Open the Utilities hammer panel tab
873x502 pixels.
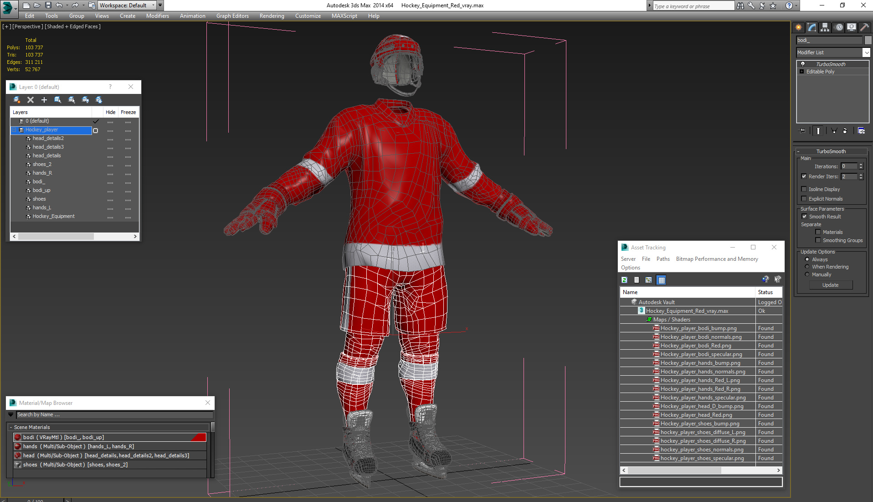[864, 27]
